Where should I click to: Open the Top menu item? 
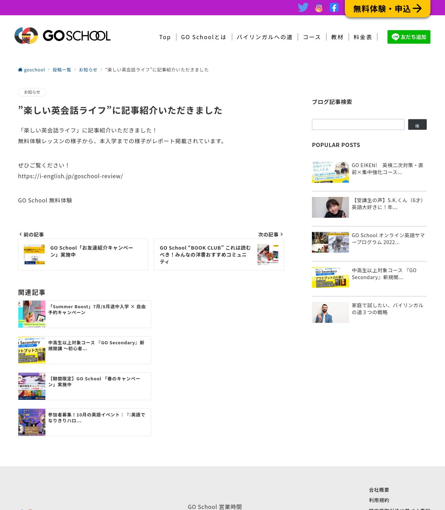(165, 37)
